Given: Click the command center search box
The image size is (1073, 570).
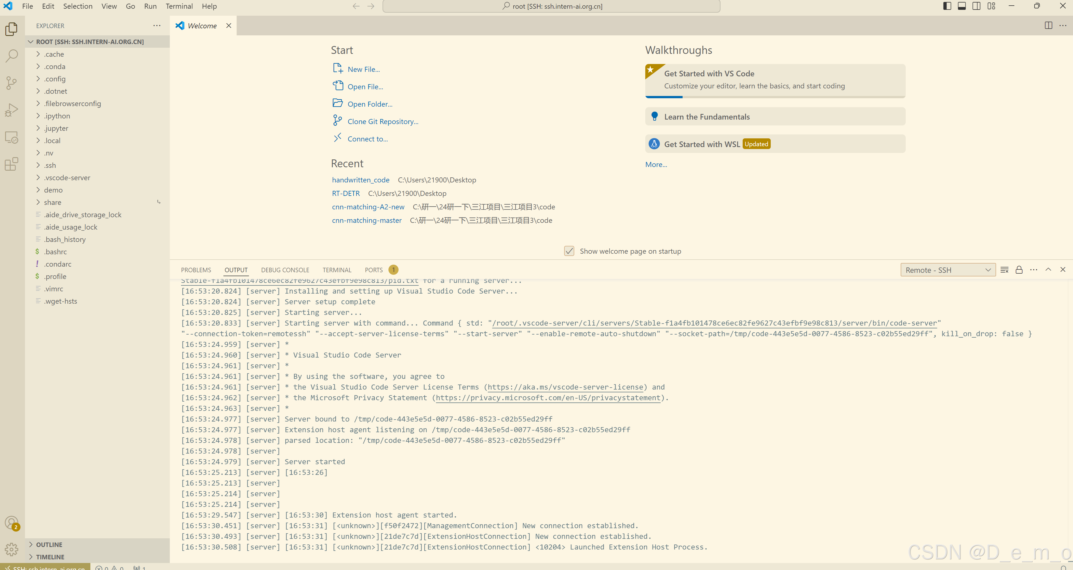Looking at the screenshot, I should [551, 6].
